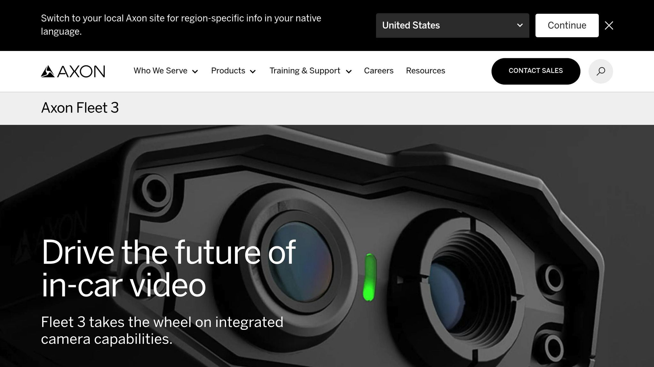Open the United States country dropdown

452,25
